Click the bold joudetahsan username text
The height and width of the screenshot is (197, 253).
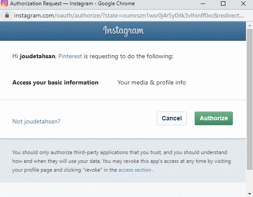pyautogui.click(x=37, y=56)
